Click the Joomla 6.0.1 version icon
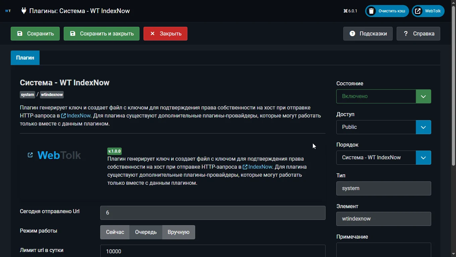 [346, 11]
